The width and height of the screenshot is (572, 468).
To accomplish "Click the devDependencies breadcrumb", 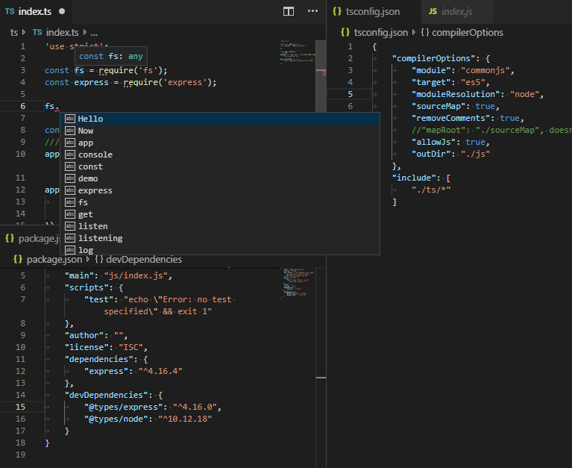I will tap(138, 260).
